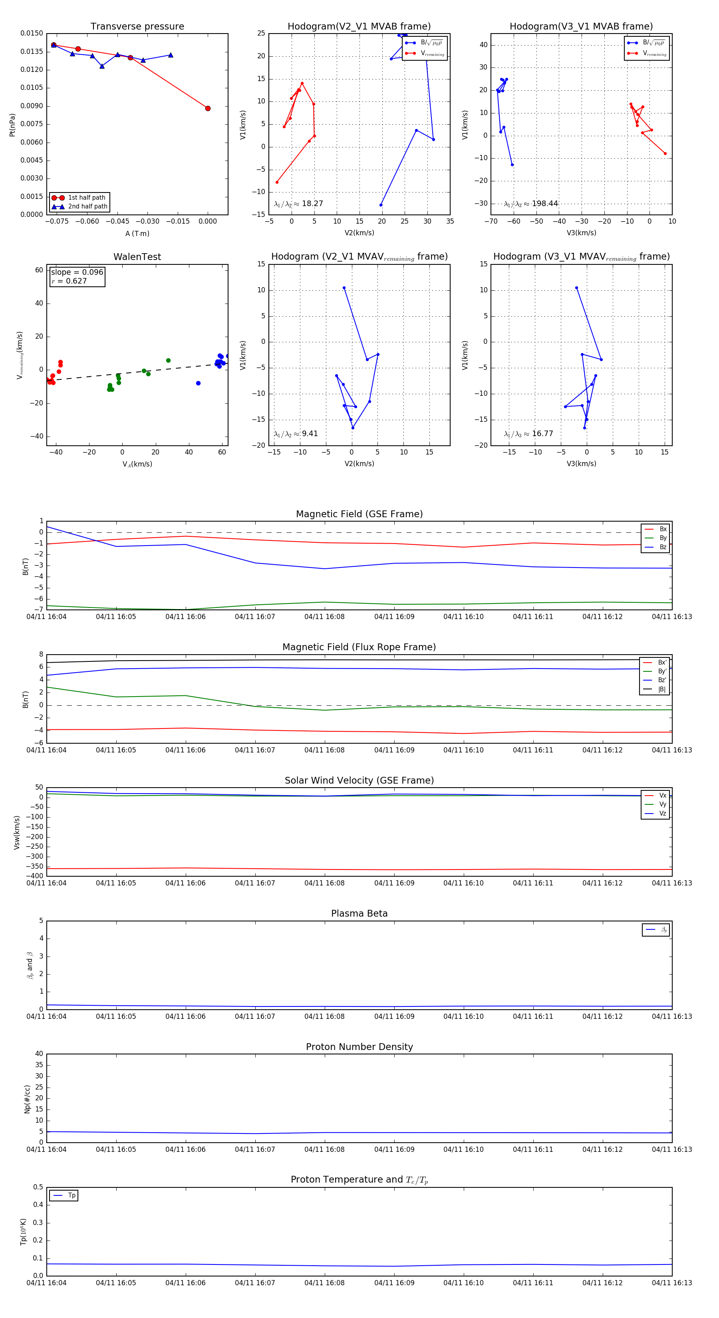Select the 'Magnetic Field (GSE Frame)' title
The image size is (719, 1318).
tap(359, 514)
